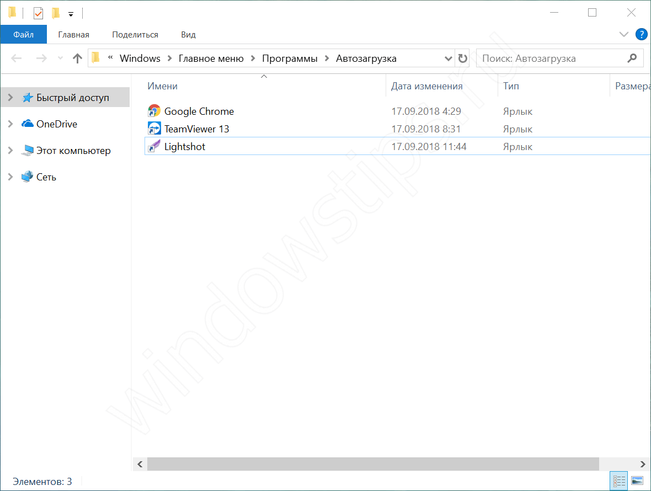Switch to the Вид ribbon tab
The width and height of the screenshot is (651, 491).
click(188, 34)
